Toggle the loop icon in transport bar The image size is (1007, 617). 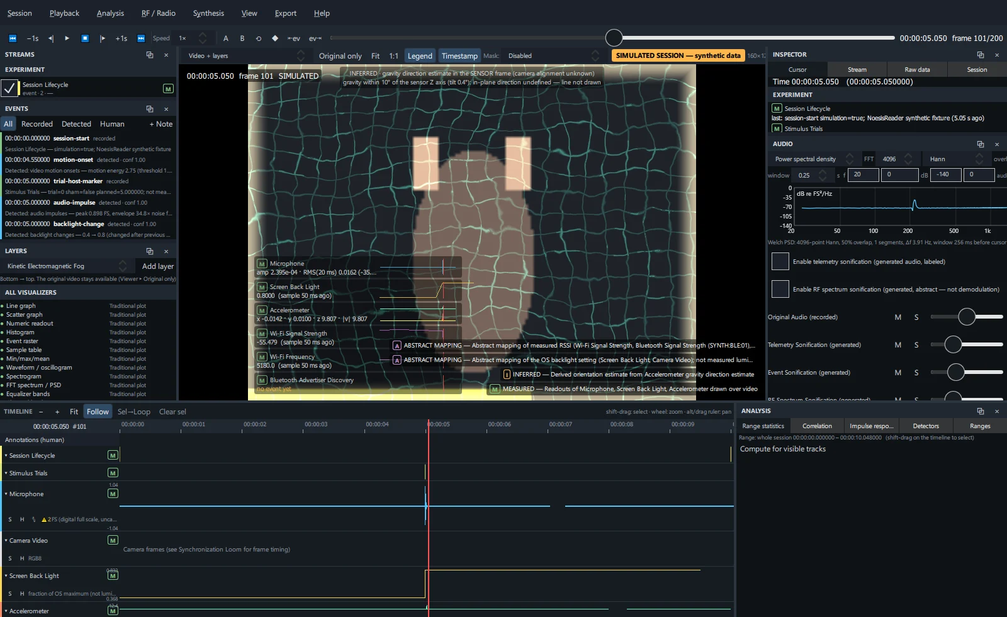pyautogui.click(x=259, y=38)
